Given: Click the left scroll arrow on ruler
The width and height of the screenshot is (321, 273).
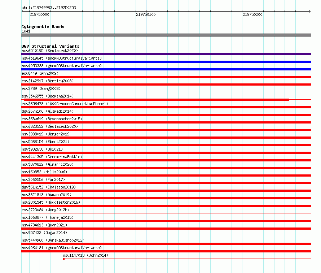Looking at the screenshot, I should click(x=22, y=12).
